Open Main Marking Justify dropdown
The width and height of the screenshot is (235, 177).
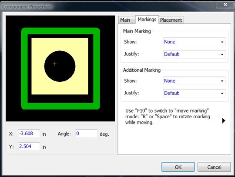(x=194, y=54)
